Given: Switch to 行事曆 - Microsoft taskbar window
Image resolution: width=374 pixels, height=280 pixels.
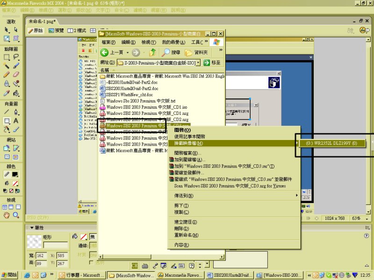Looking at the screenshot, I should tap(82, 275).
